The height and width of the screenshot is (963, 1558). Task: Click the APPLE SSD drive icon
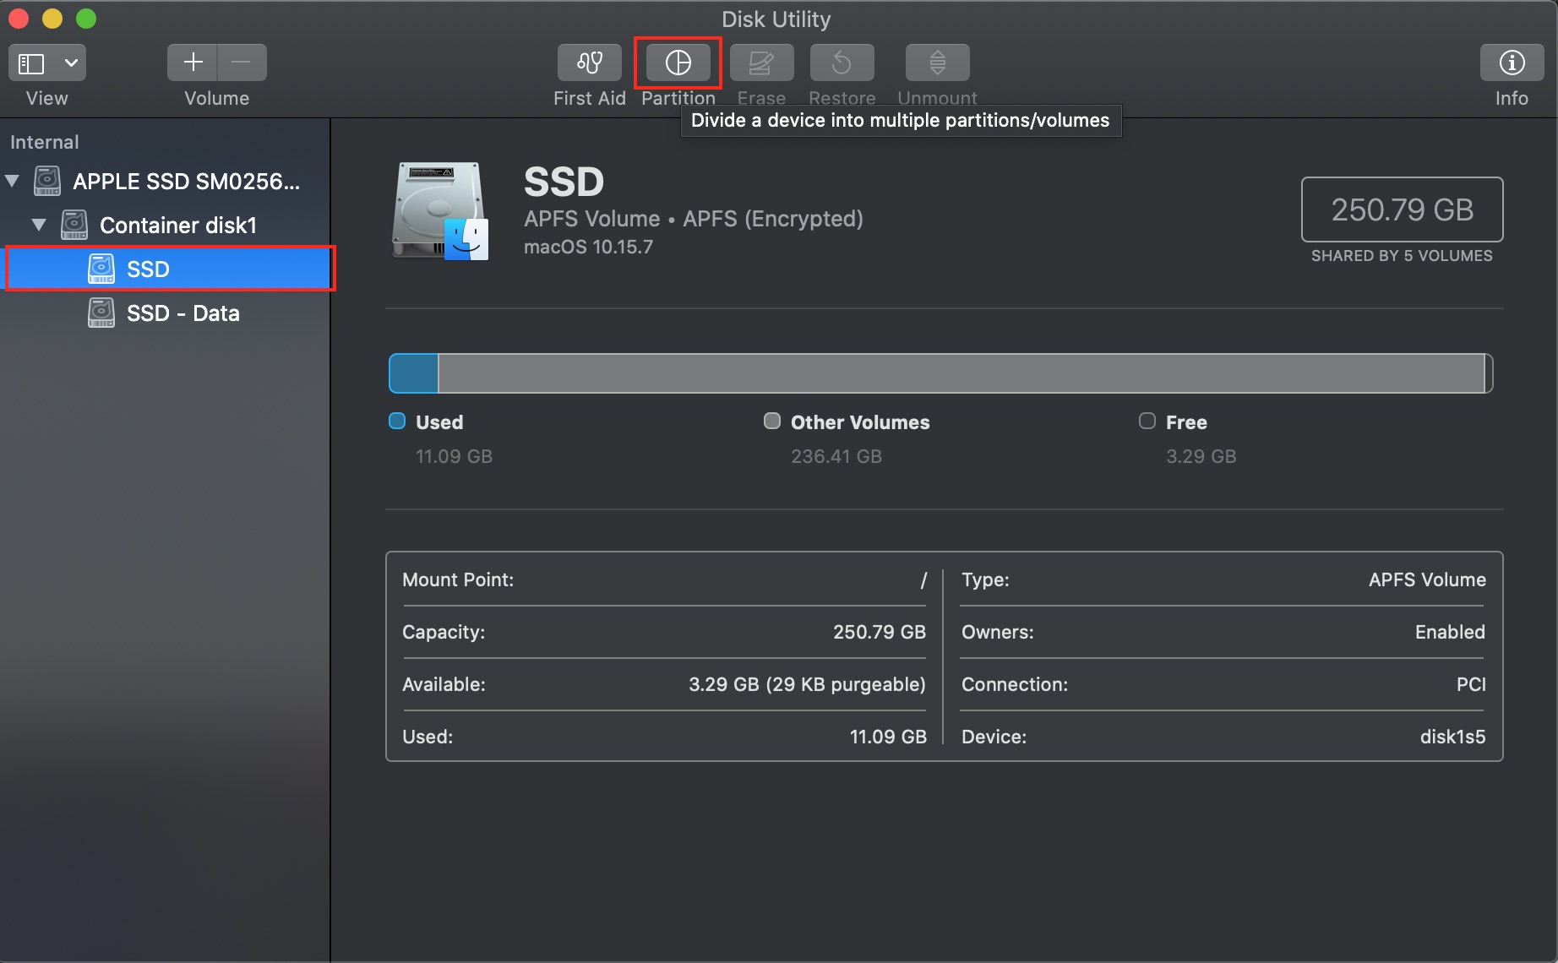47,181
